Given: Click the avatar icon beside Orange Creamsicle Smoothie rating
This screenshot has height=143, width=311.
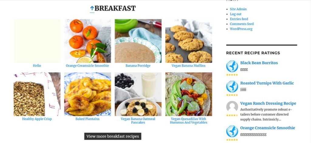Looking at the screenshot, I should pyautogui.click(x=232, y=131).
